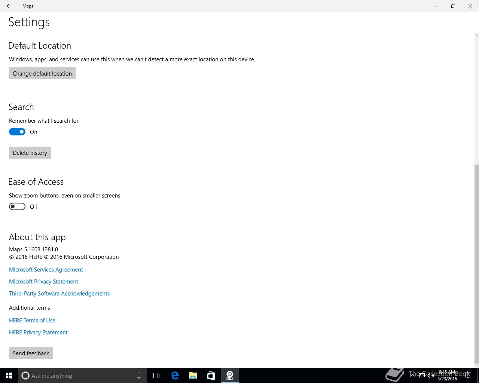The width and height of the screenshot is (479, 383).
Task: Open Microsoft Services Agreement link
Action: 46,269
